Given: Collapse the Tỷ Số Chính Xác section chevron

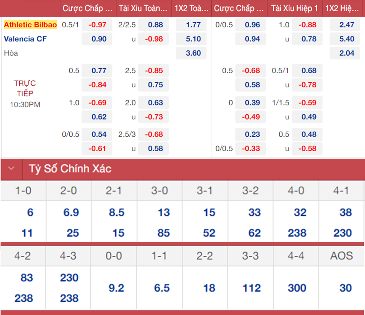Looking at the screenshot, I should 11,168.
